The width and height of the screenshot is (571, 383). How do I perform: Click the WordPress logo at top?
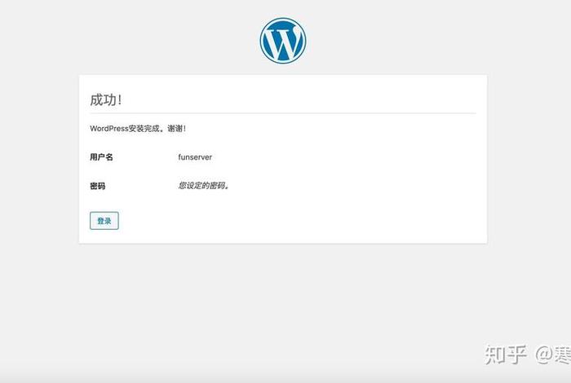coord(283,41)
